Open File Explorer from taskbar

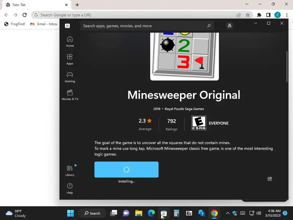tap(139, 213)
